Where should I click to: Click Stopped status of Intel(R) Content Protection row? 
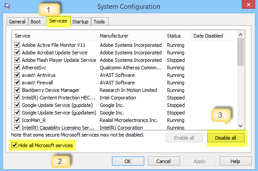pyautogui.click(x=176, y=98)
